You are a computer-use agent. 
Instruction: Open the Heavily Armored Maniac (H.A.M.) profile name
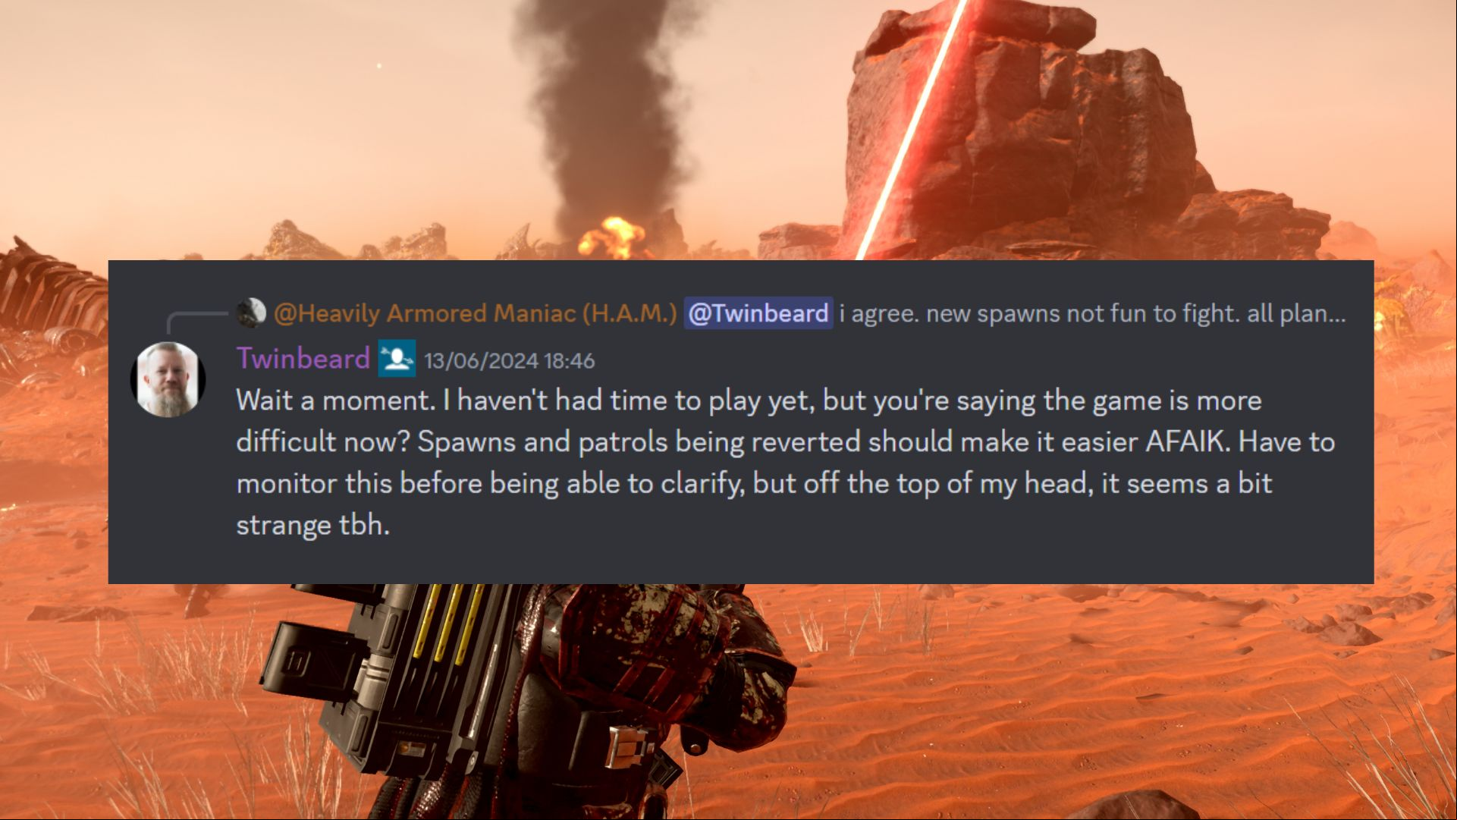coord(475,313)
